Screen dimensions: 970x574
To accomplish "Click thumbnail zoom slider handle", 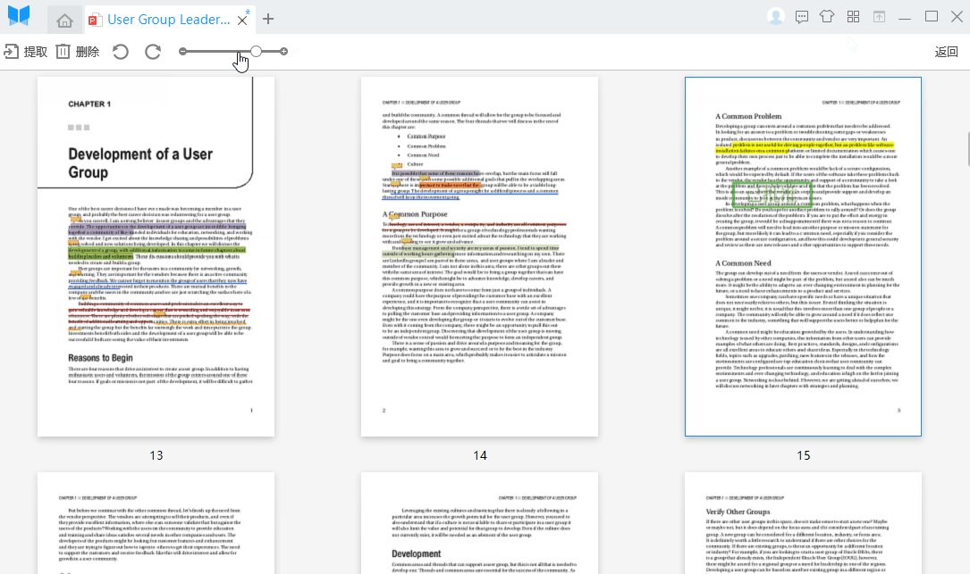I will [256, 51].
